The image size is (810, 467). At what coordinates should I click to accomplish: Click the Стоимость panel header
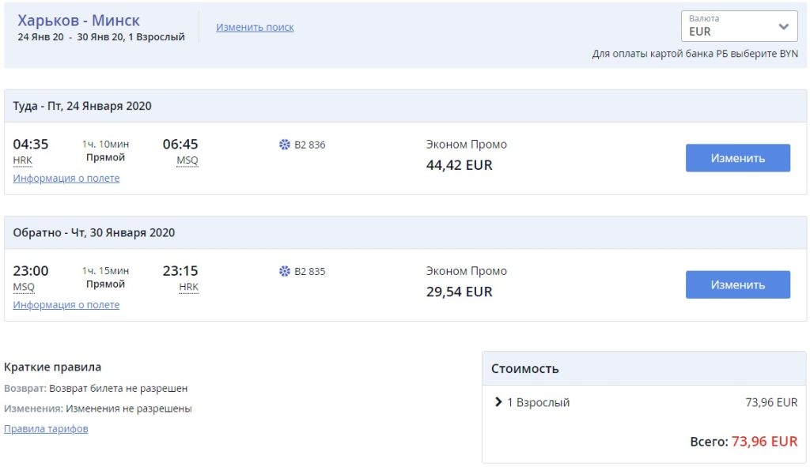(525, 368)
